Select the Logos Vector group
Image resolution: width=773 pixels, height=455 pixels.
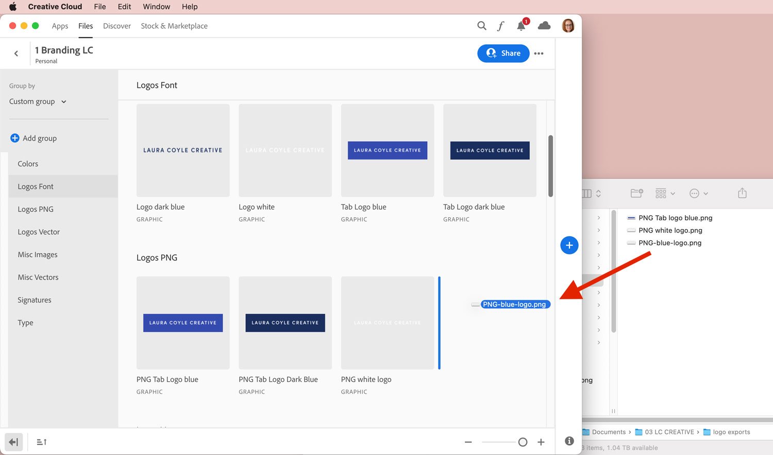click(x=63, y=232)
